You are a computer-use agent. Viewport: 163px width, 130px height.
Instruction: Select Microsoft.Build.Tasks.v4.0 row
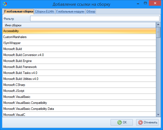point(79,73)
